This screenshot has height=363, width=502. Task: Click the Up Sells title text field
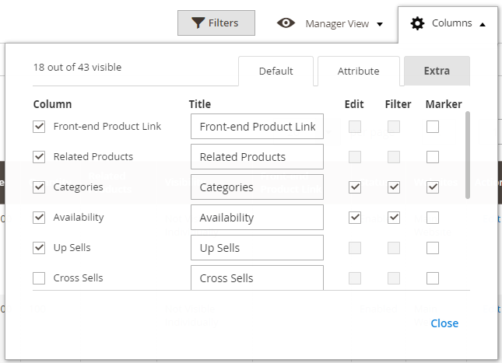pyautogui.click(x=257, y=248)
